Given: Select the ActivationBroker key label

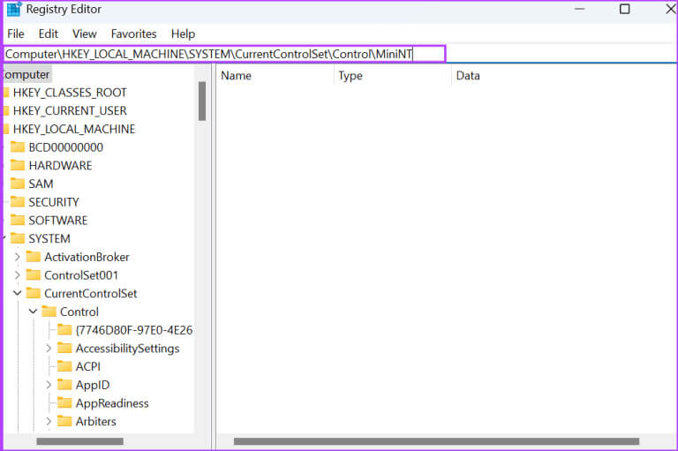Looking at the screenshot, I should pos(87,257).
